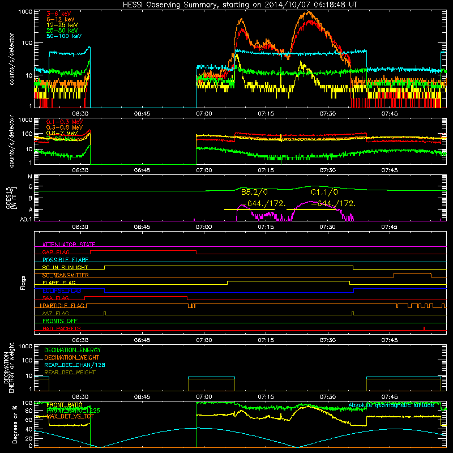Image resolution: width=453 pixels, height=453 pixels.
Task: Select the FRONT_RATIO legend label
Action: pos(65,405)
